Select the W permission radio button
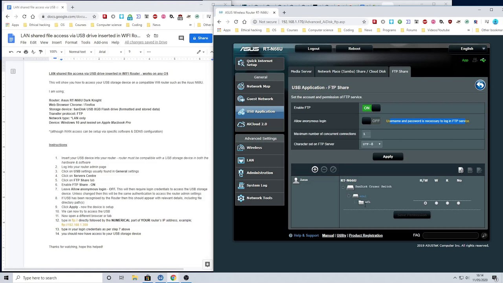The width and height of the screenshot is (503, 283). [x=436, y=203]
